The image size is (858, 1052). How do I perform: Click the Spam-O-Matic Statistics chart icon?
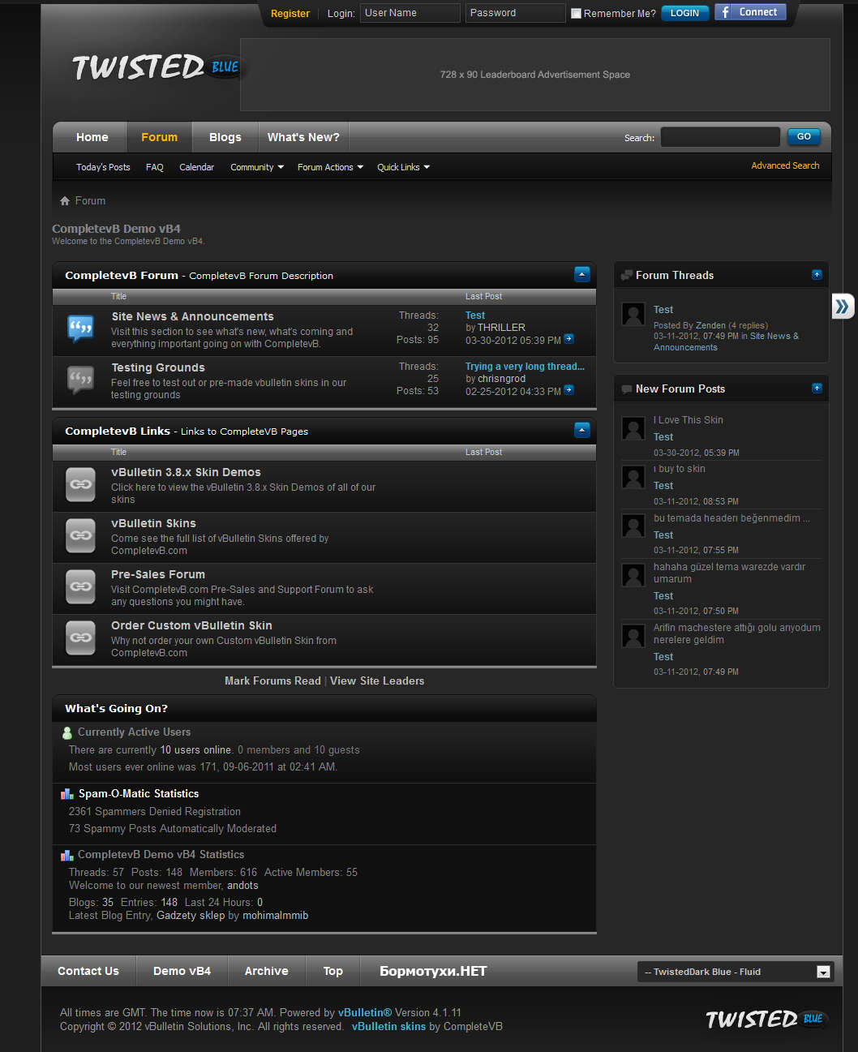[67, 794]
